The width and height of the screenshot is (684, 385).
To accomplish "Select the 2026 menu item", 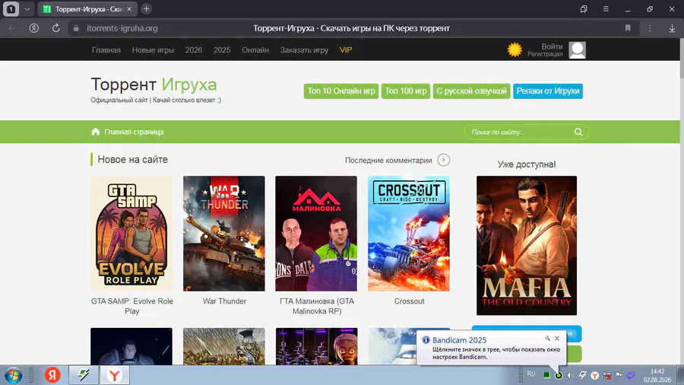I will 194,49.
